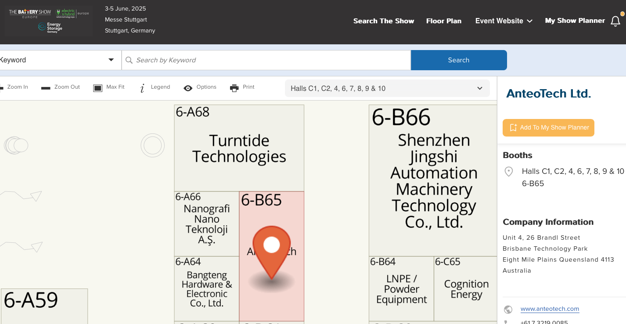Open My Show Planner
The width and height of the screenshot is (626, 324).
(x=575, y=21)
